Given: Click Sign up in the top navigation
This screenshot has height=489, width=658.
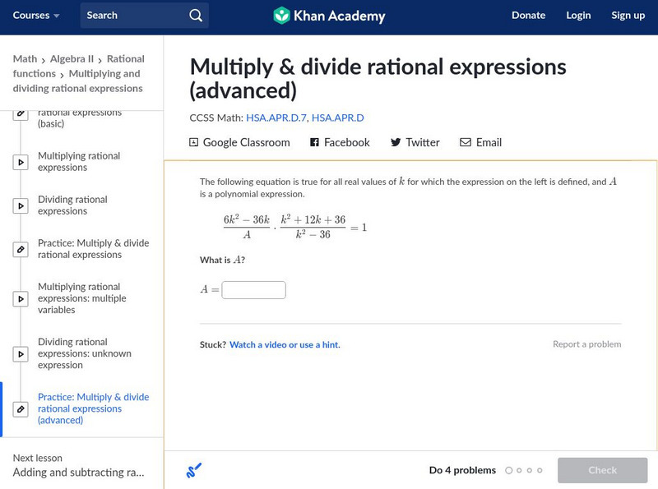Looking at the screenshot, I should coord(628,15).
